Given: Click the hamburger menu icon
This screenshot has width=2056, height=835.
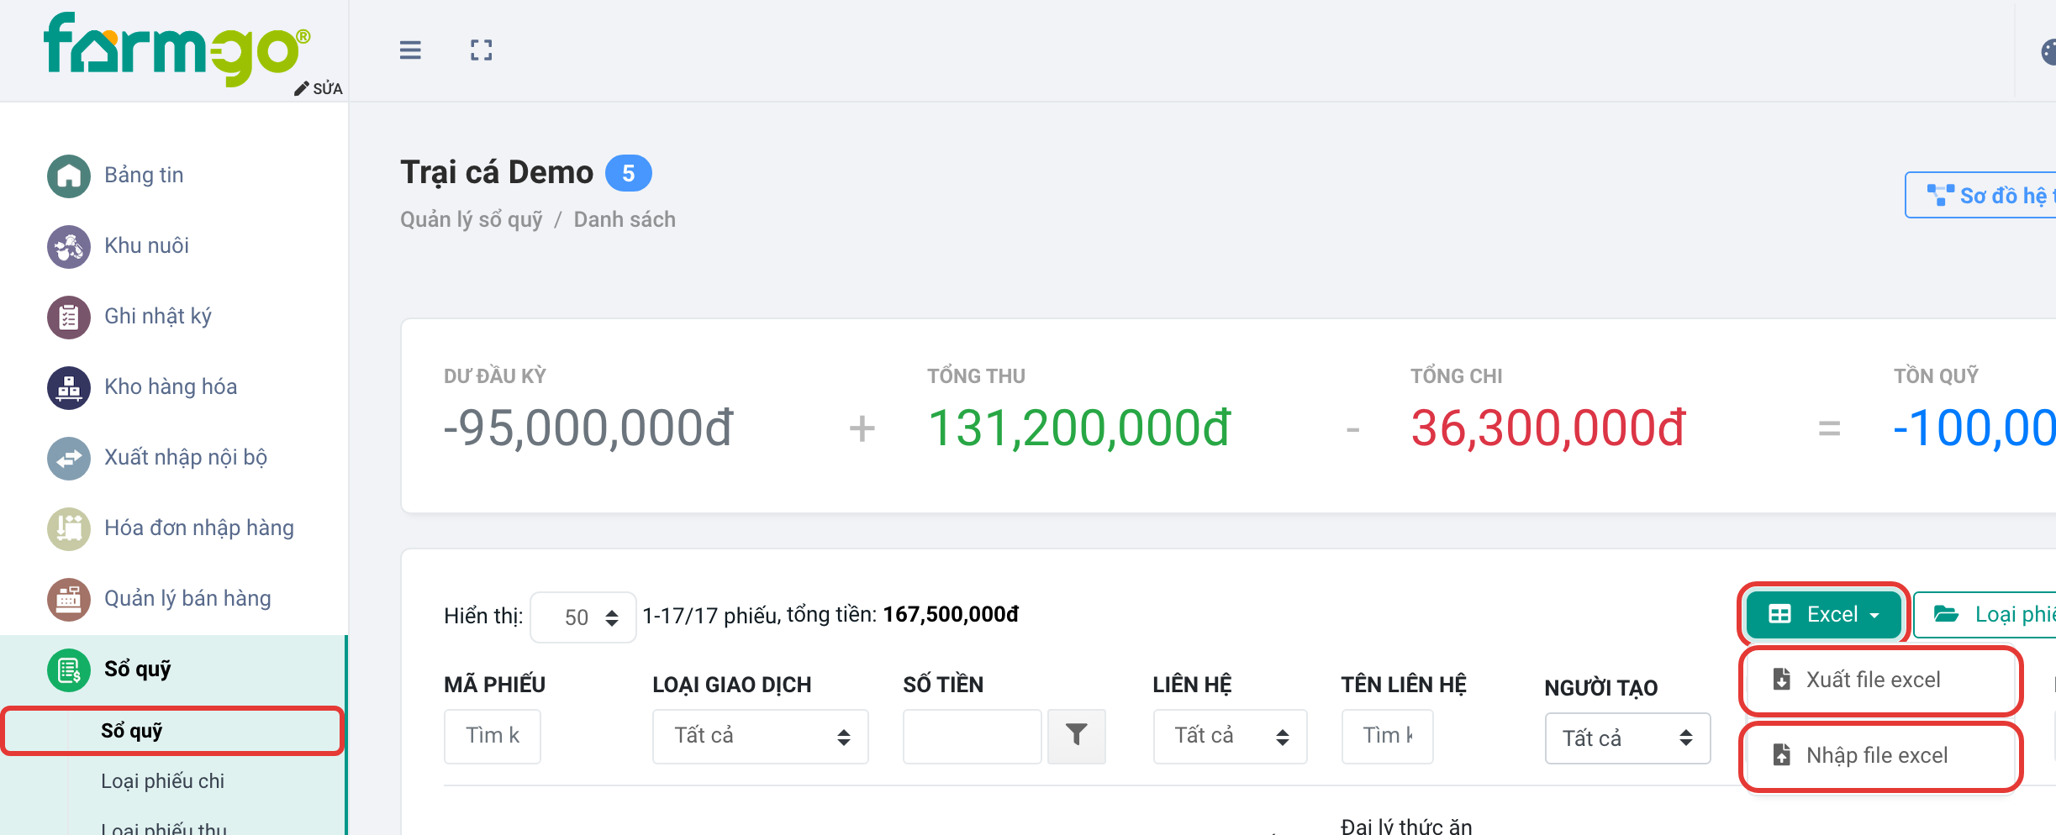Looking at the screenshot, I should 410,50.
